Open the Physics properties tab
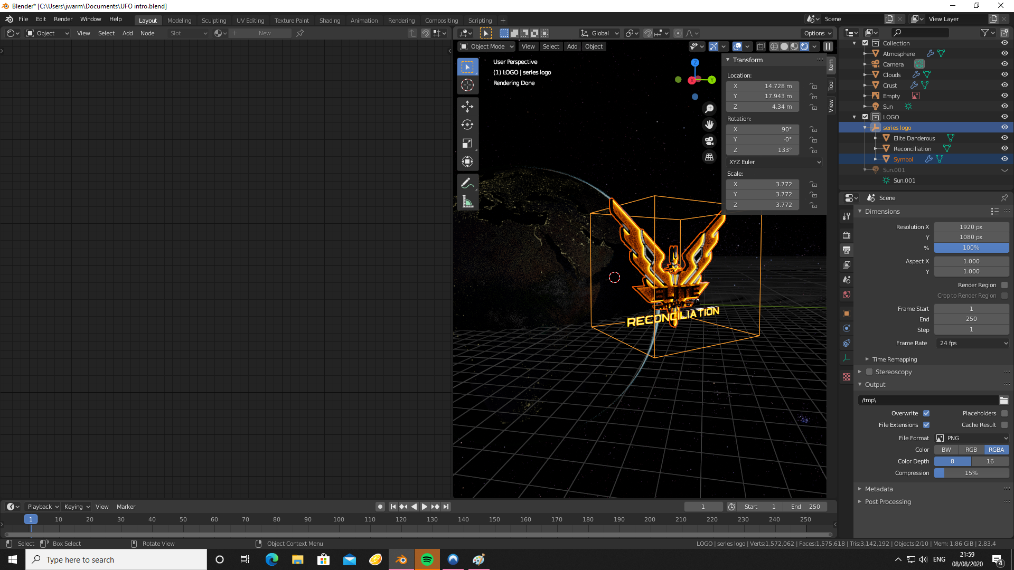This screenshot has height=570, width=1014. click(847, 328)
